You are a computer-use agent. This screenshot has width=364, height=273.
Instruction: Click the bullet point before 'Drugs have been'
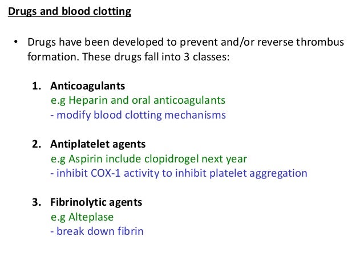(x=15, y=42)
